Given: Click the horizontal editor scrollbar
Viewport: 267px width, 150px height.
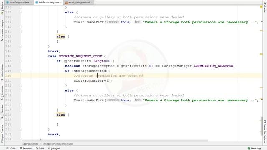Looking at the screenshot, I should [x=115, y=141].
